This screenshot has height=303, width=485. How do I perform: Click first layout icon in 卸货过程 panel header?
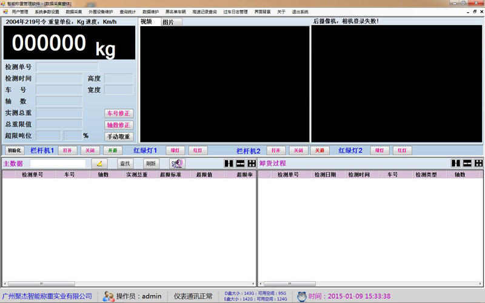(457, 164)
